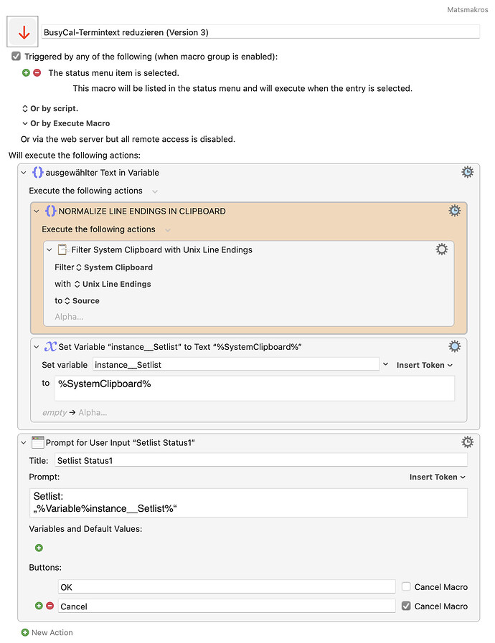Open the Unix Line Endings filter popup
This screenshot has height=643, width=495.
tap(113, 284)
